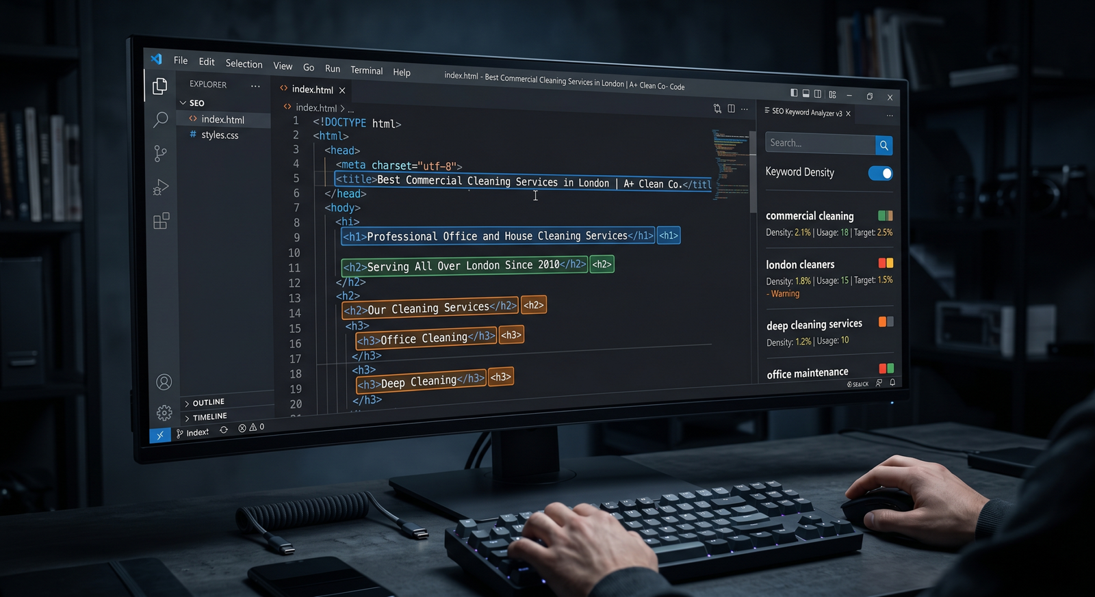
Task: Open the Edit menu
Action: coord(207,62)
